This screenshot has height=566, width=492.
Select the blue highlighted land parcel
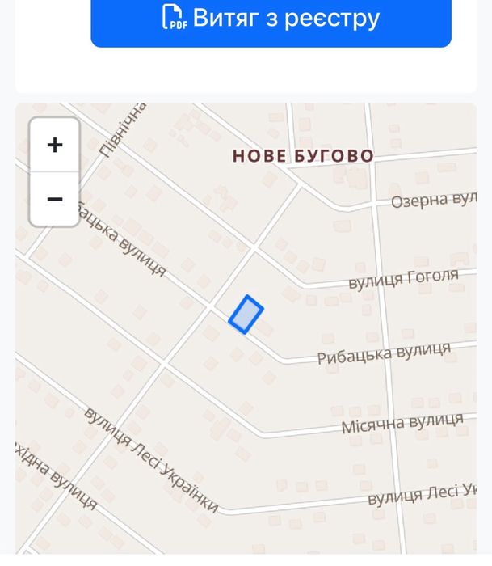(246, 314)
